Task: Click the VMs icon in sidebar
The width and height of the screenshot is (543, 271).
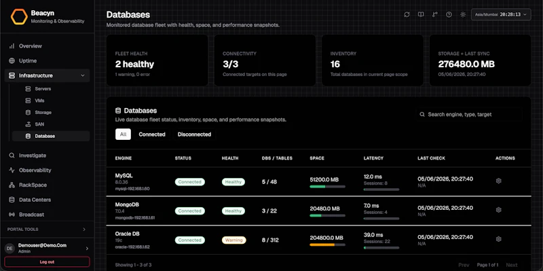Action: click(x=28, y=101)
